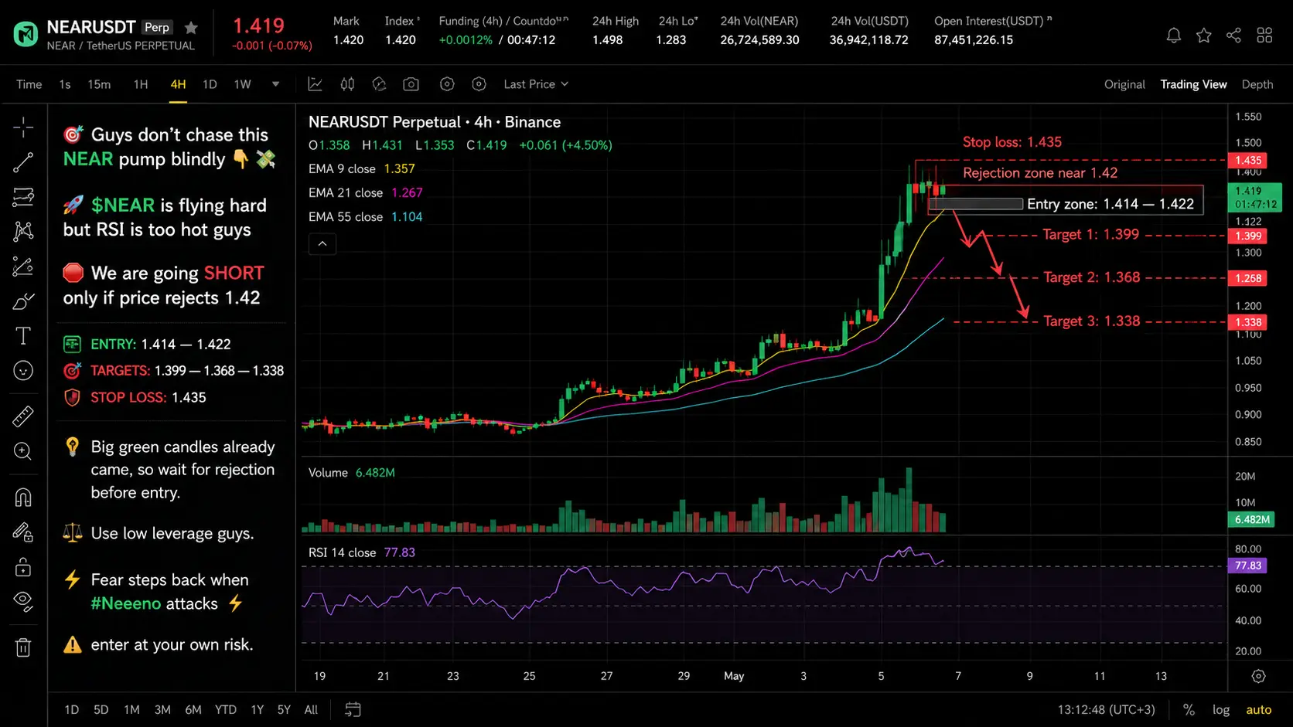The width and height of the screenshot is (1293, 727).
Task: Switch to the 1W interval
Action: (243, 84)
